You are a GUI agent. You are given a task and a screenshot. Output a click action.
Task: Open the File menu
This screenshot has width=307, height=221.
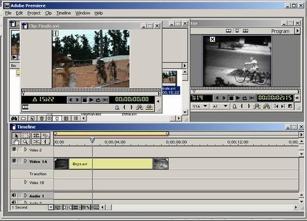(x=8, y=13)
